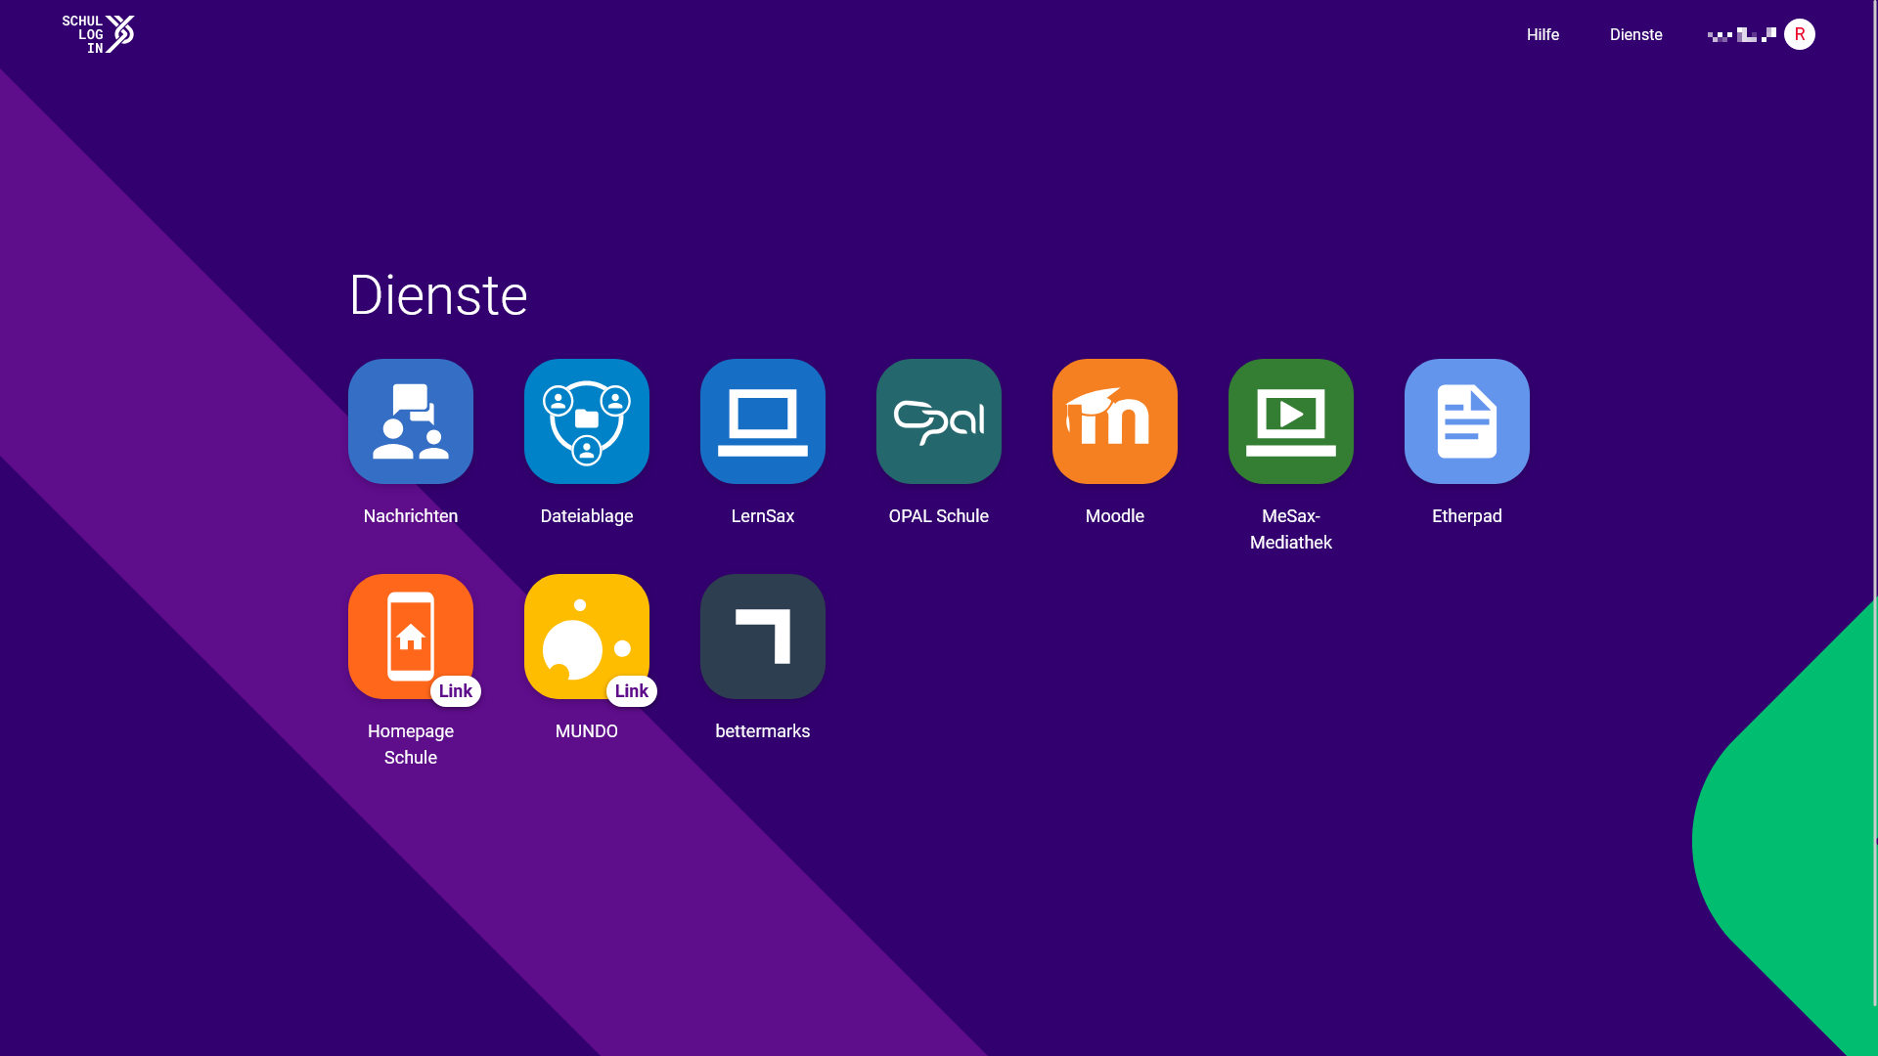Screen dimensions: 1878x1056
Task: Open the MeSax-Mediathek play icon
Action: coord(1291,421)
